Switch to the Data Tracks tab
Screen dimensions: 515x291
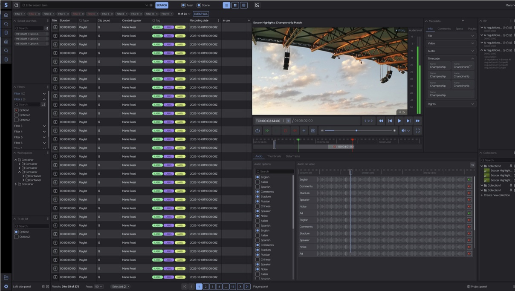[293, 156]
